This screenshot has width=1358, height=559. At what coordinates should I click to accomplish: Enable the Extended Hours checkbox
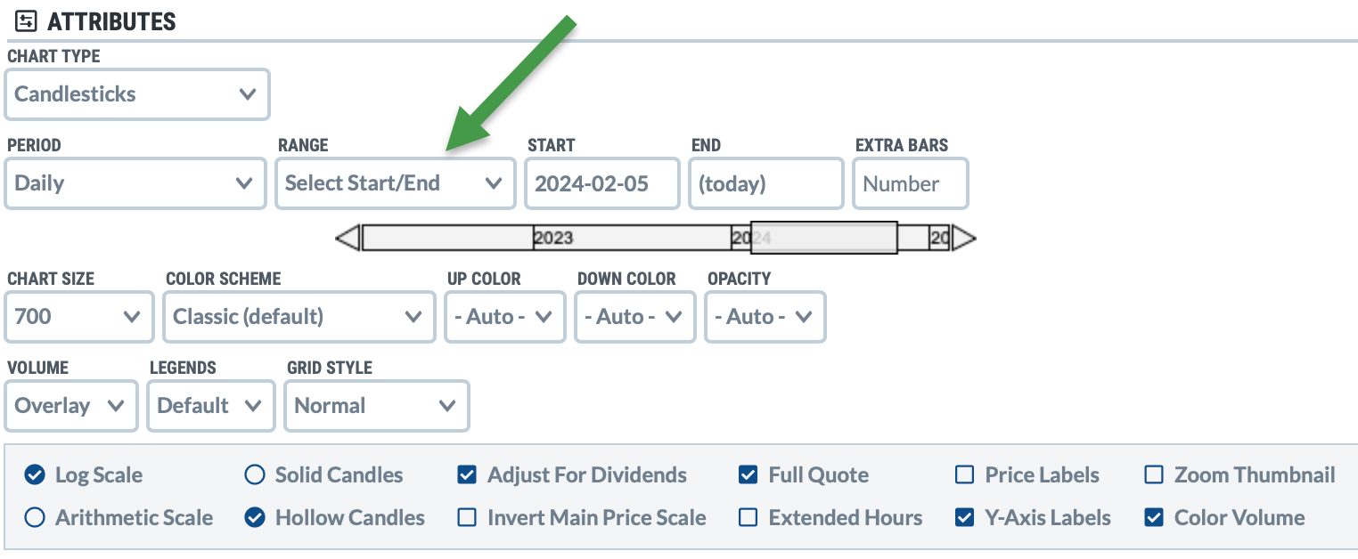749,518
